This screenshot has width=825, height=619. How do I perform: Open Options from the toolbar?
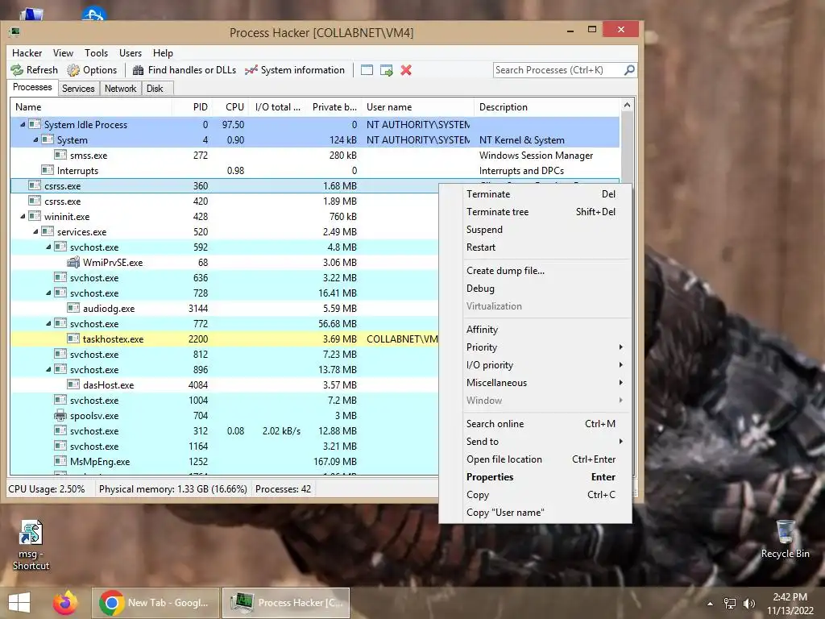point(92,70)
